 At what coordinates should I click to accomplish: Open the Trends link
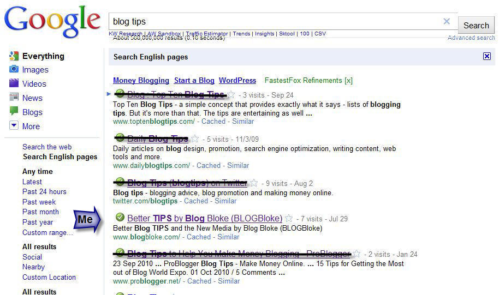[x=241, y=33]
